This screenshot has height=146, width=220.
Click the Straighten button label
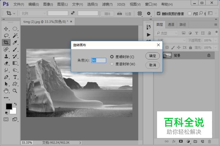pyautogui.click(x=128, y=14)
